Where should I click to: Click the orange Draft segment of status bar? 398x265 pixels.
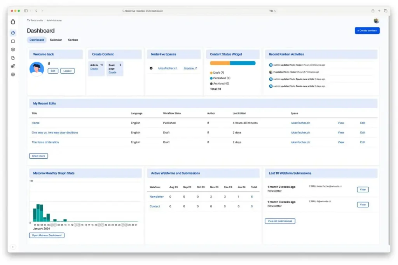pos(220,63)
